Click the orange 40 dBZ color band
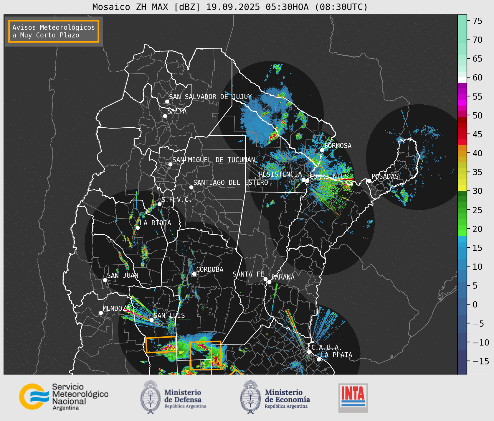Viewport: 494px width, 421px height. click(462, 154)
